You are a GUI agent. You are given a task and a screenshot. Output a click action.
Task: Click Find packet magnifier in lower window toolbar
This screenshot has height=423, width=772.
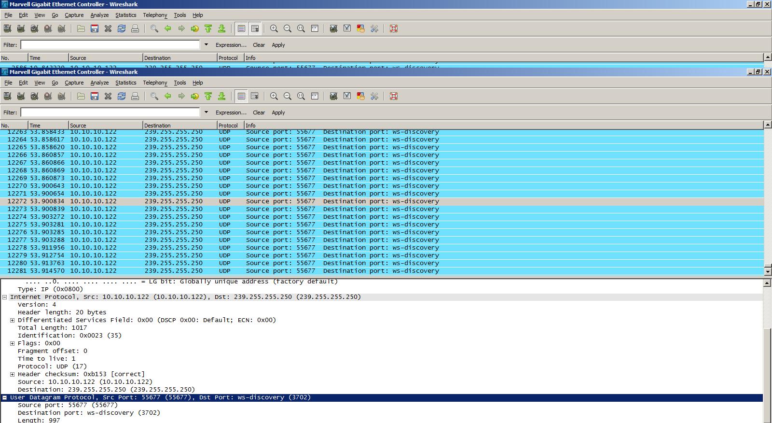click(x=154, y=96)
